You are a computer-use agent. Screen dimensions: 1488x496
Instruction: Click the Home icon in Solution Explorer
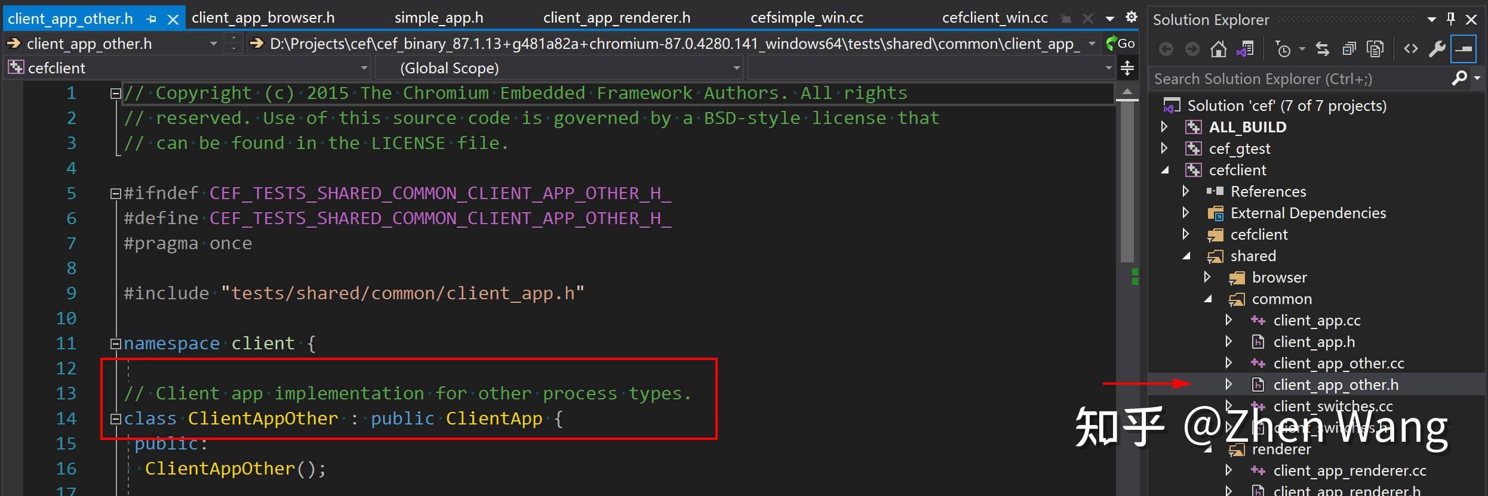click(1218, 49)
